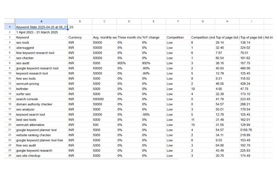This screenshot has height=184, width=277.
Task: Click the 'google keyword research tool' cell
Action: coord(41,68)
